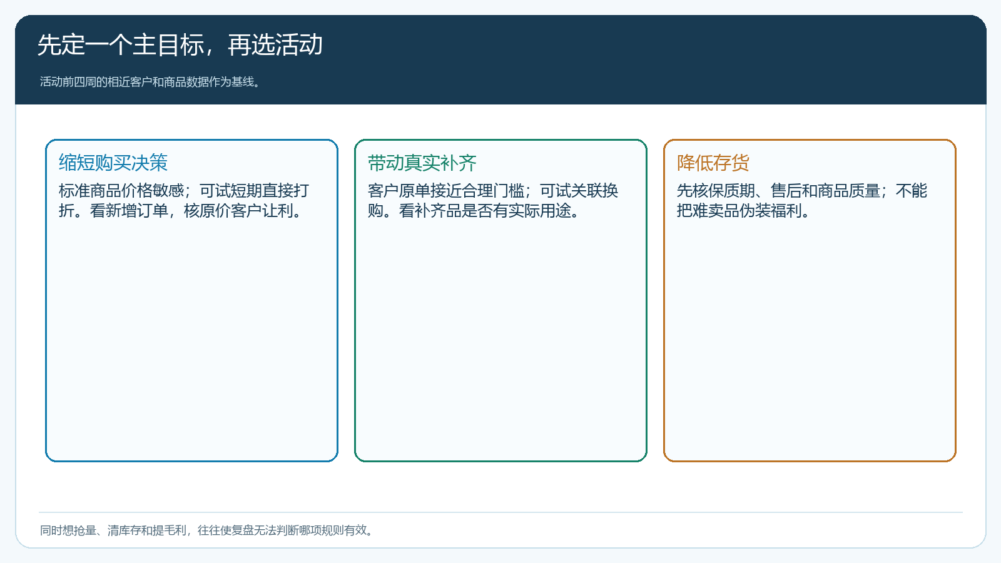Select the body text starting 标准商品价格敏感

184,201
